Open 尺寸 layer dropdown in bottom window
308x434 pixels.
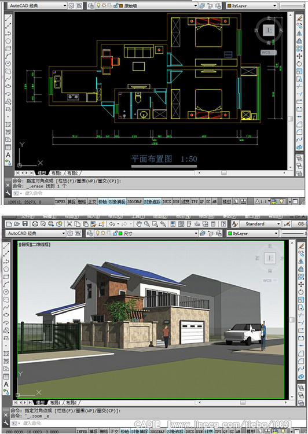146,233
